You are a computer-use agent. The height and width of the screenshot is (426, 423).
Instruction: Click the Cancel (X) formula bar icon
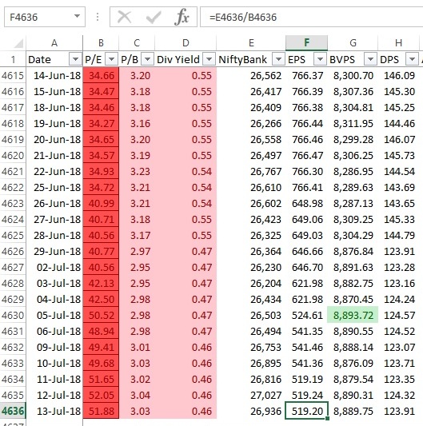click(124, 17)
